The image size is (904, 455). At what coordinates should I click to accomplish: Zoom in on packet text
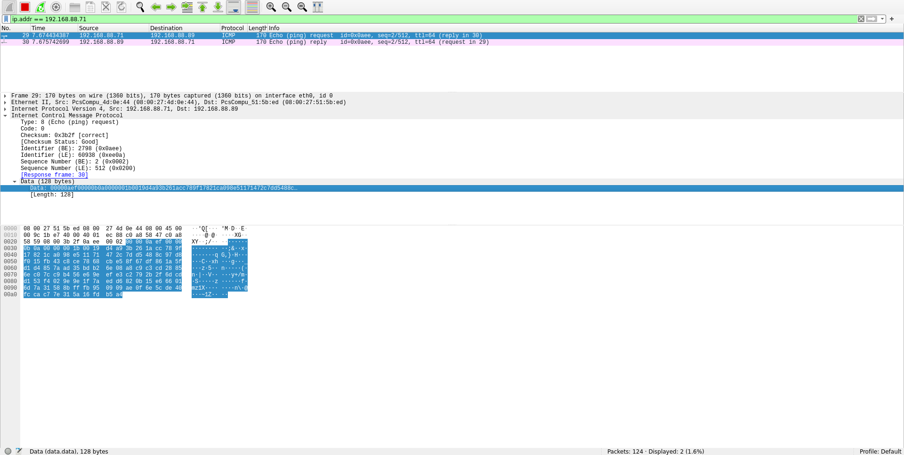271,7
